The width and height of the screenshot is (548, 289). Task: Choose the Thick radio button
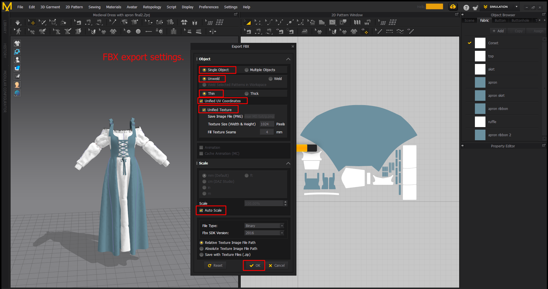(x=246, y=94)
